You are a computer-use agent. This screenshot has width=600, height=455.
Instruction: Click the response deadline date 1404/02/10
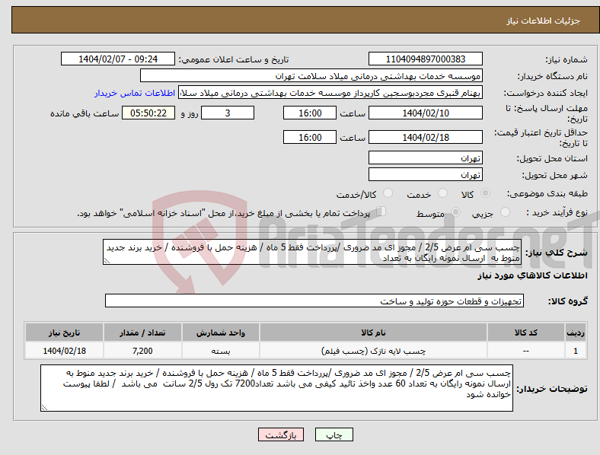426,113
